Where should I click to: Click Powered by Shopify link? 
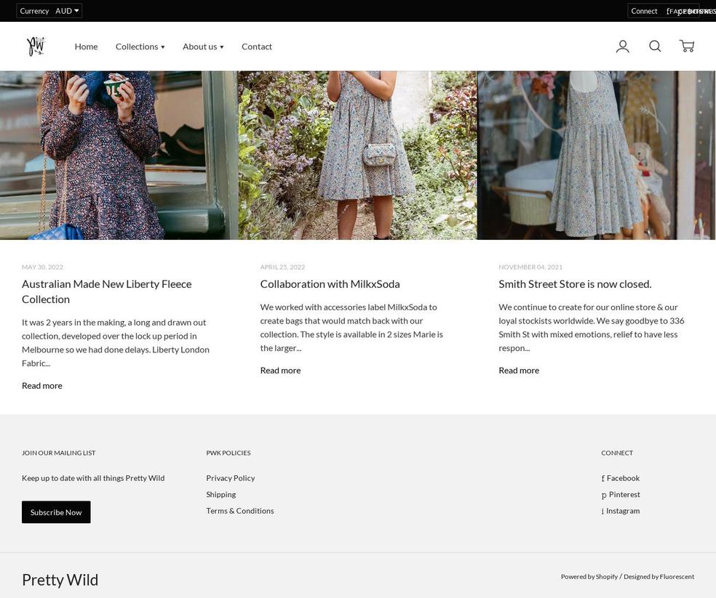click(x=589, y=576)
